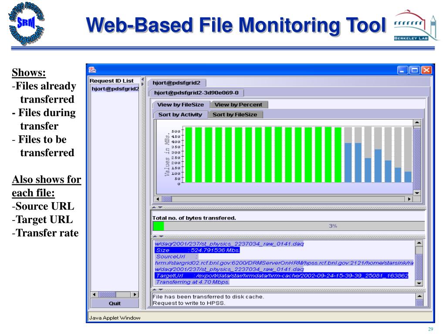The width and height of the screenshot is (446, 334).
Task: Click Request ID List scrollbar left arrow
Action: 95,294
